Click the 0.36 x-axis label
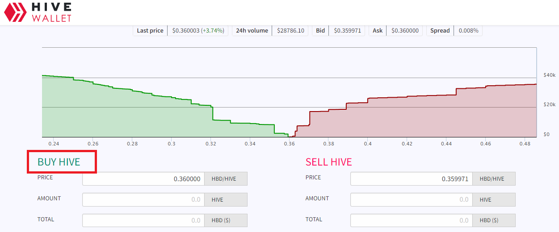The width and height of the screenshot is (559, 232). [290, 144]
